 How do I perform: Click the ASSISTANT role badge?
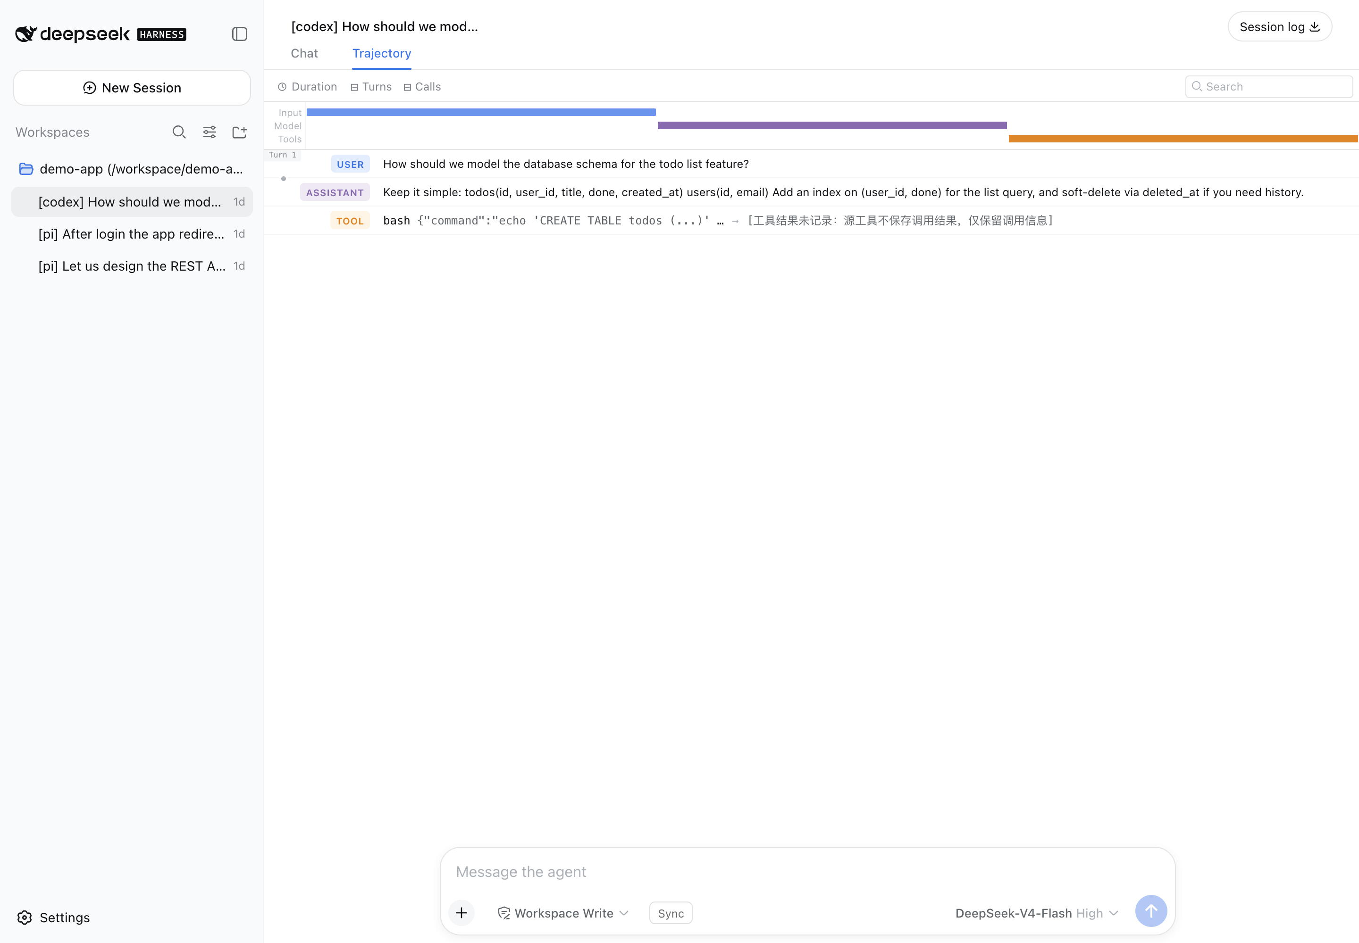click(x=336, y=193)
